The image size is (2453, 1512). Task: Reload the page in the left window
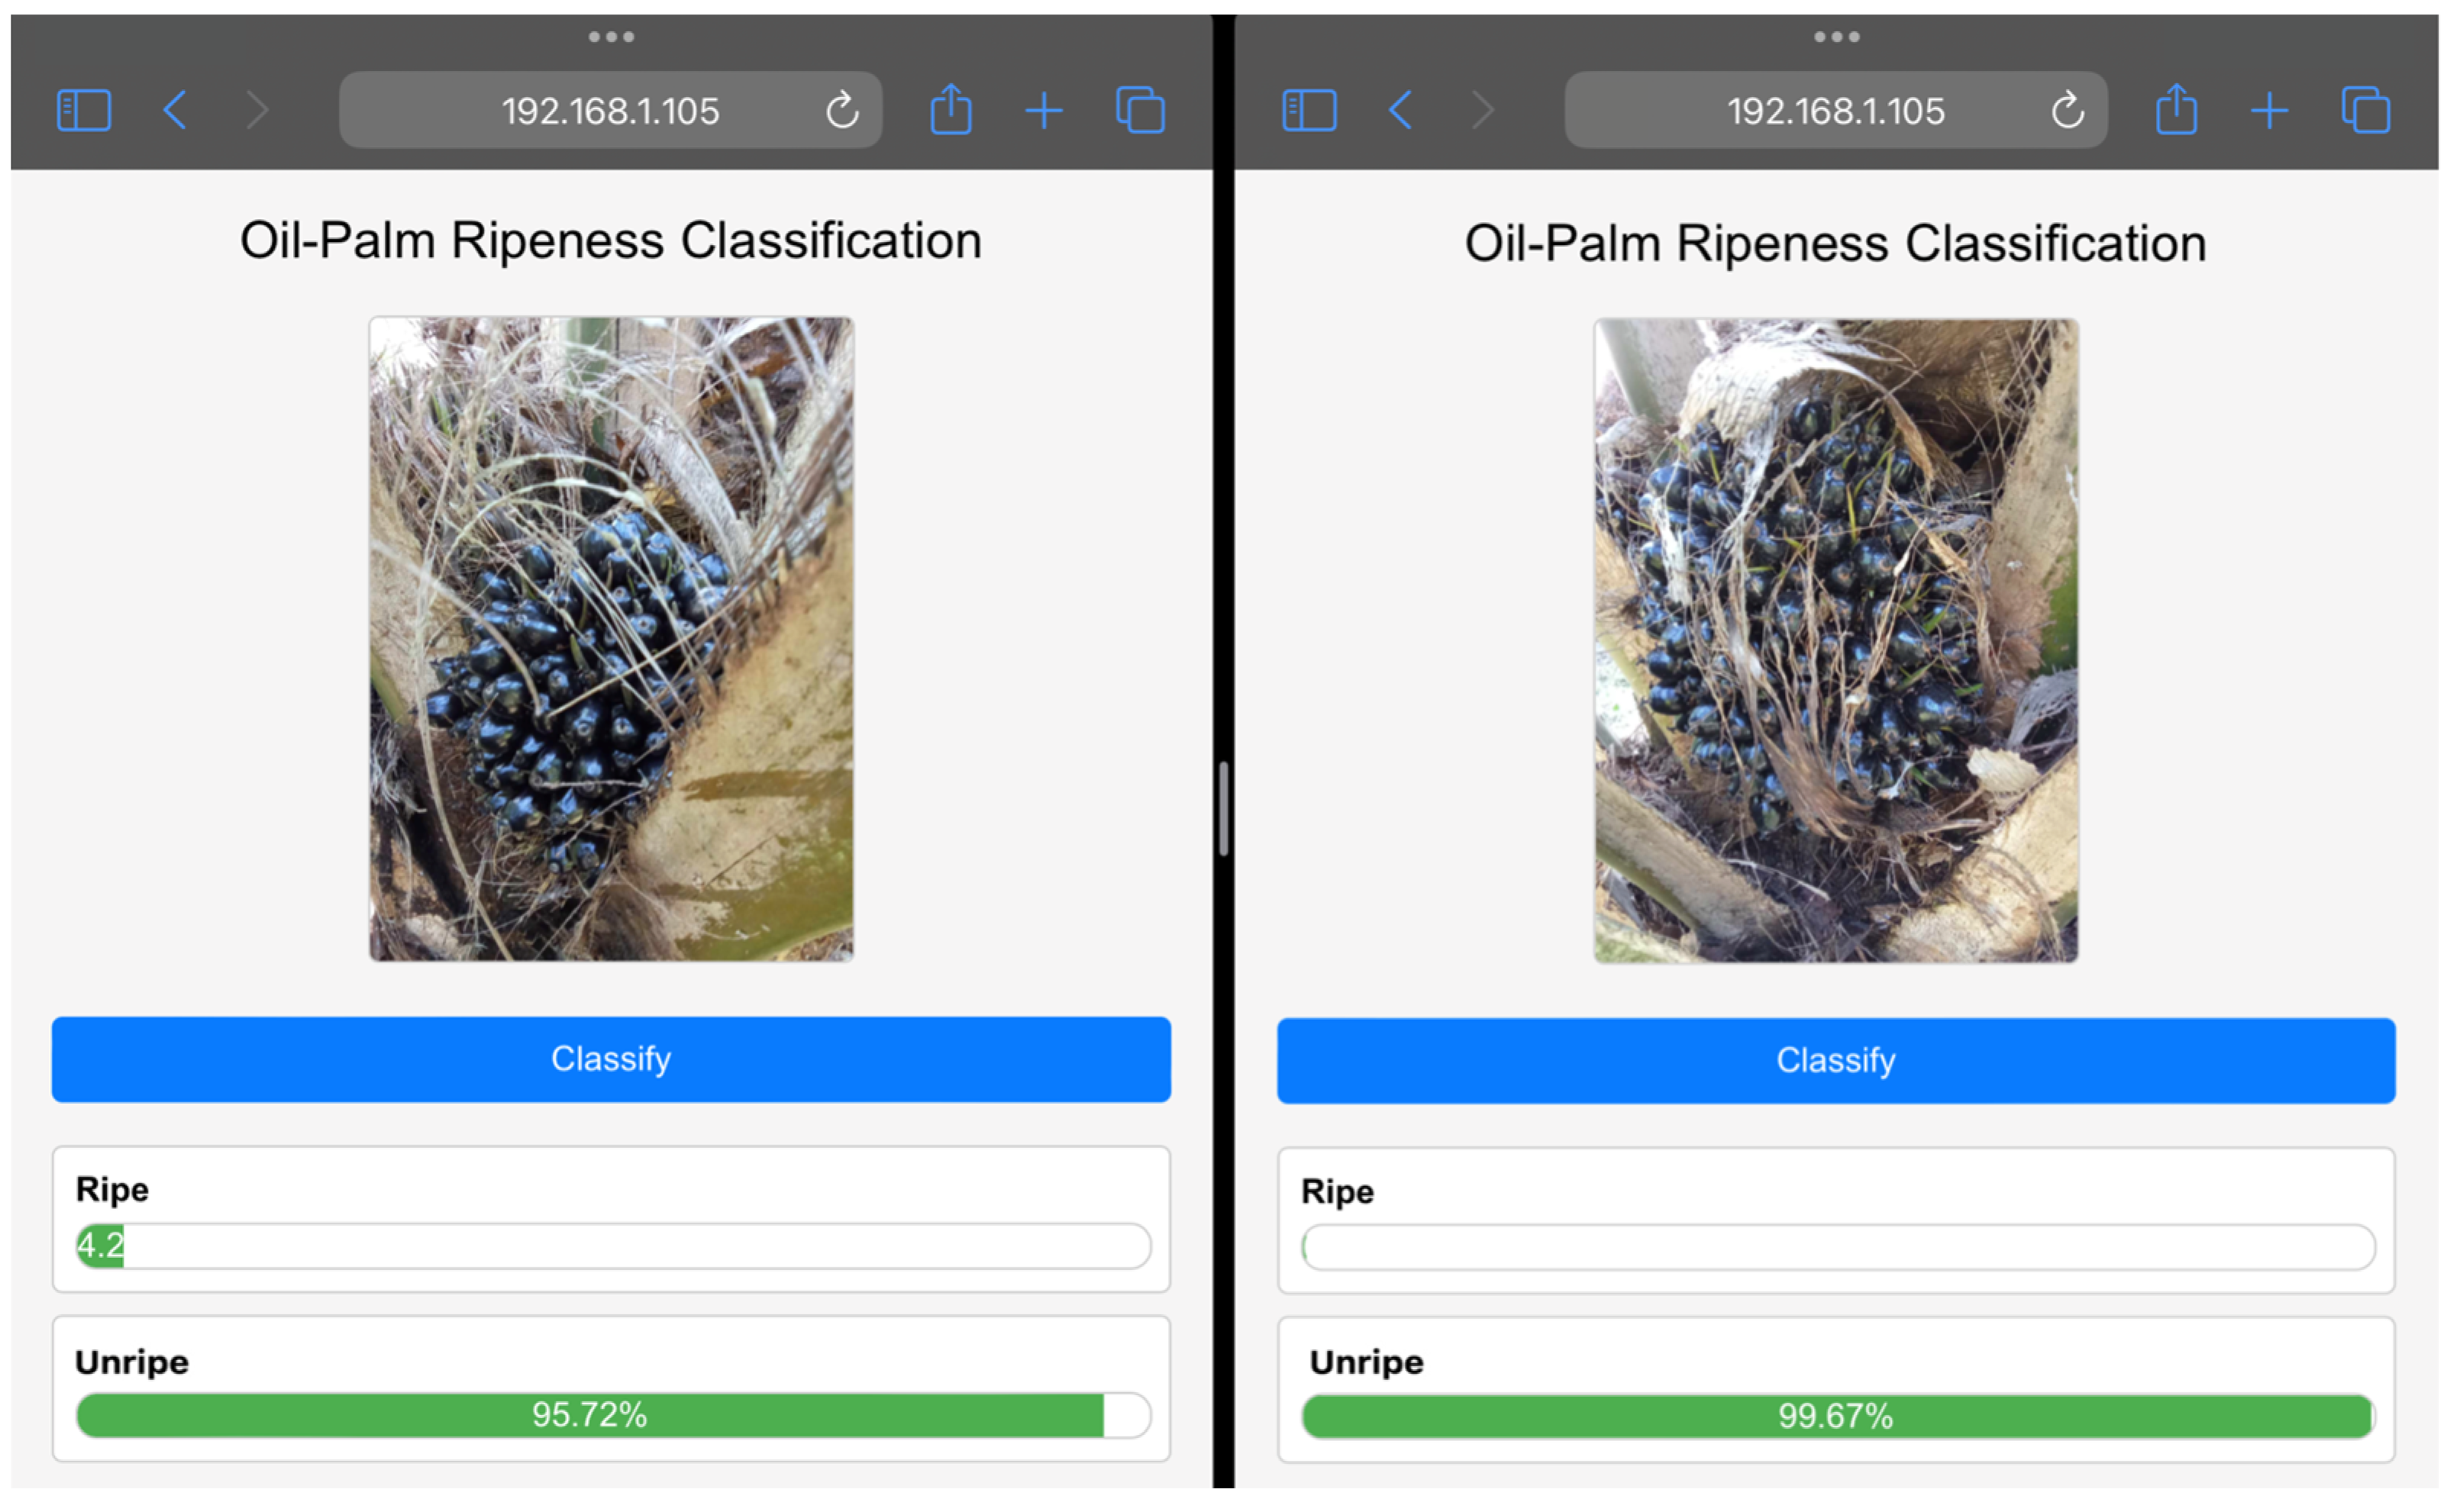[x=842, y=110]
